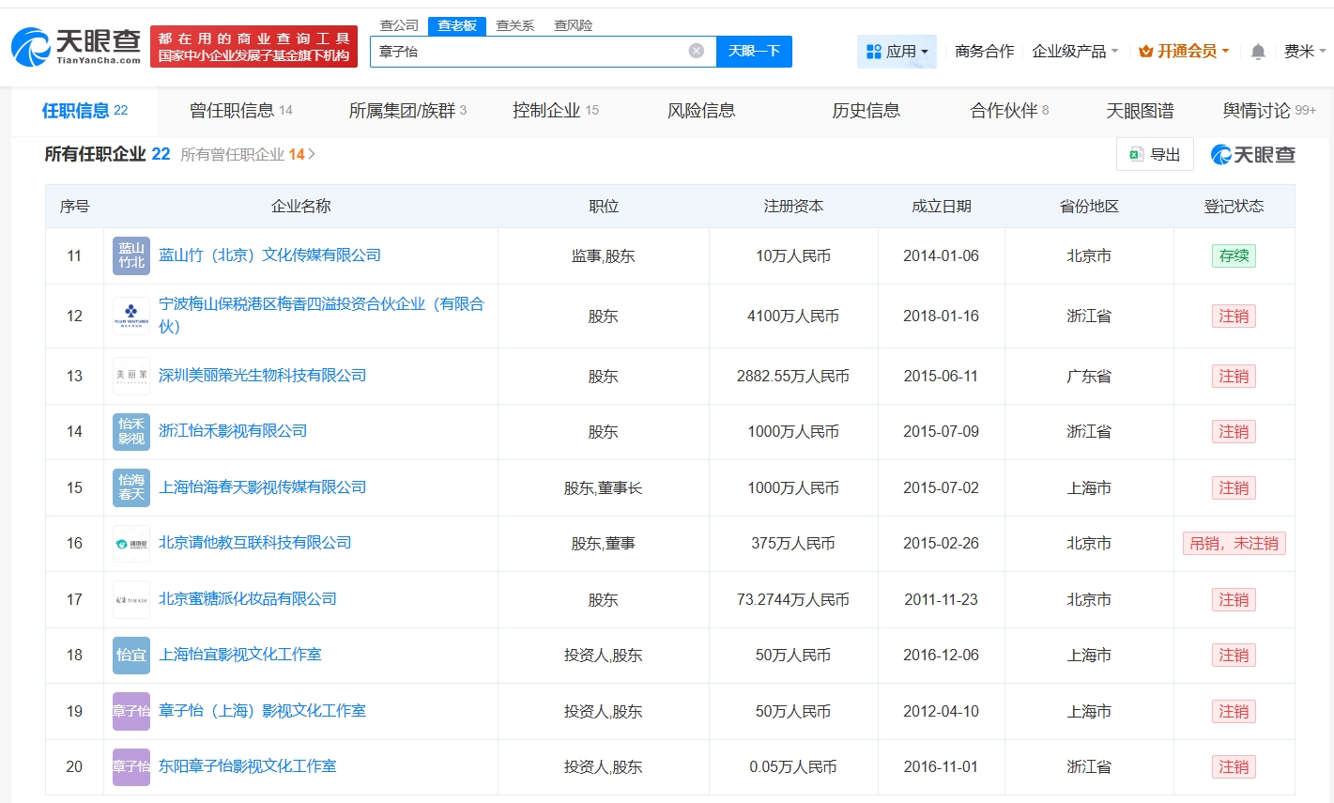Switch to the 查公司 search tab
1334x803 pixels.
coord(399,25)
